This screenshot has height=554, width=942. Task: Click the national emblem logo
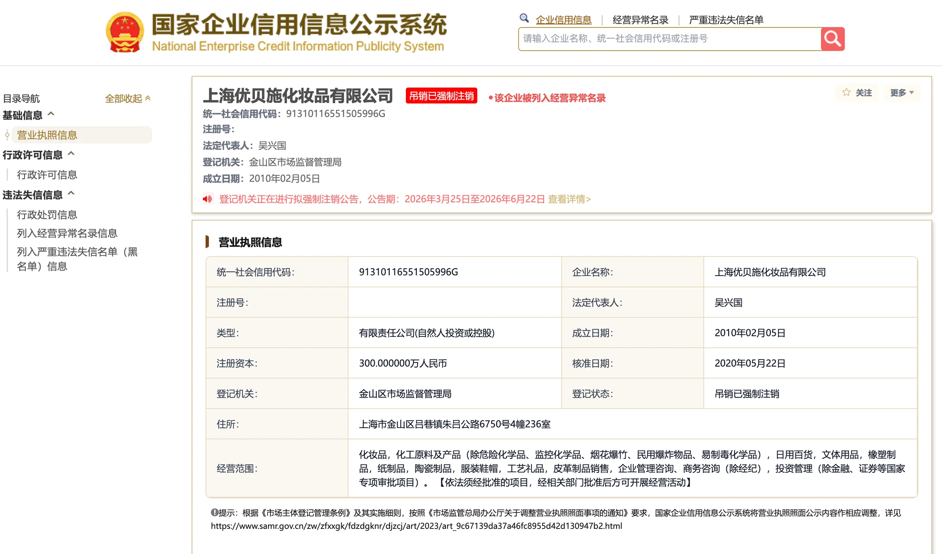(125, 33)
